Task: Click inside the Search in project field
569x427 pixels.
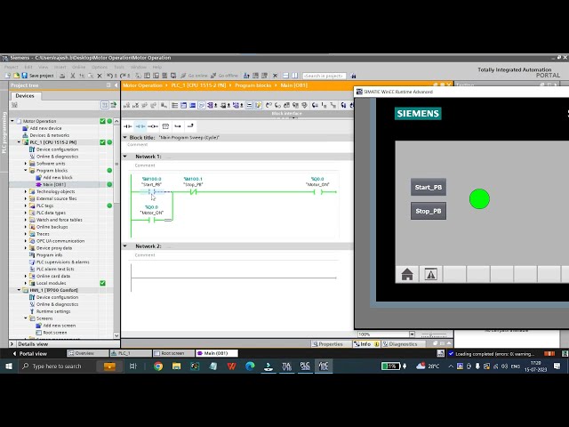Action: click(x=324, y=76)
